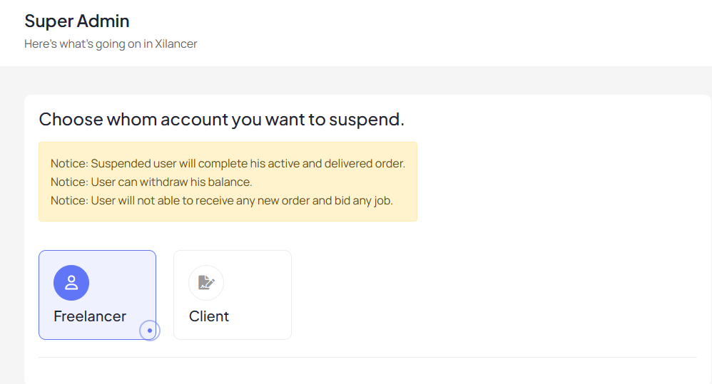This screenshot has height=384, width=712.
Task: Click the word "Xilancer" in the subtitle
Action: (x=176, y=44)
